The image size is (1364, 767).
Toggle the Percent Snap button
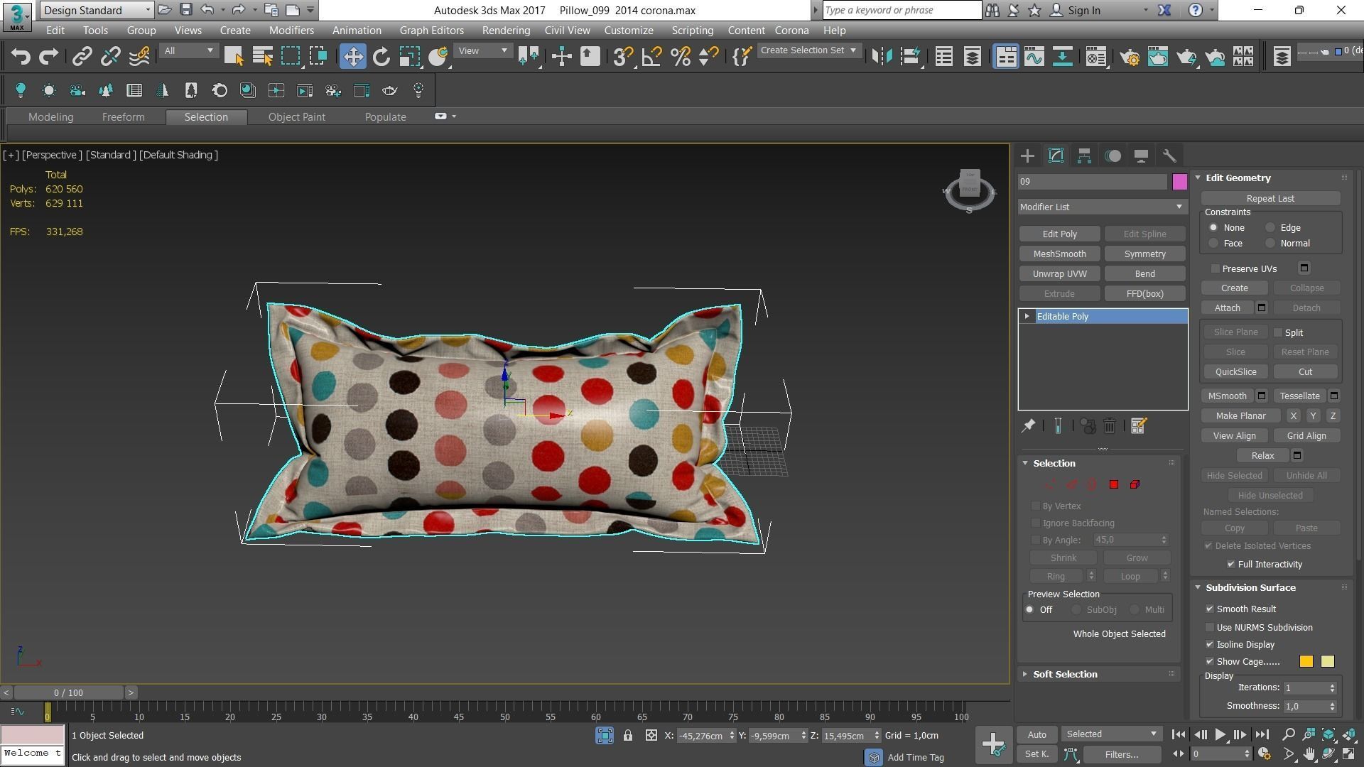pyautogui.click(x=681, y=57)
